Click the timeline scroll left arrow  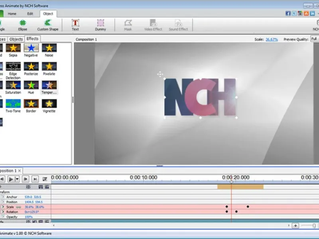pos(54,225)
